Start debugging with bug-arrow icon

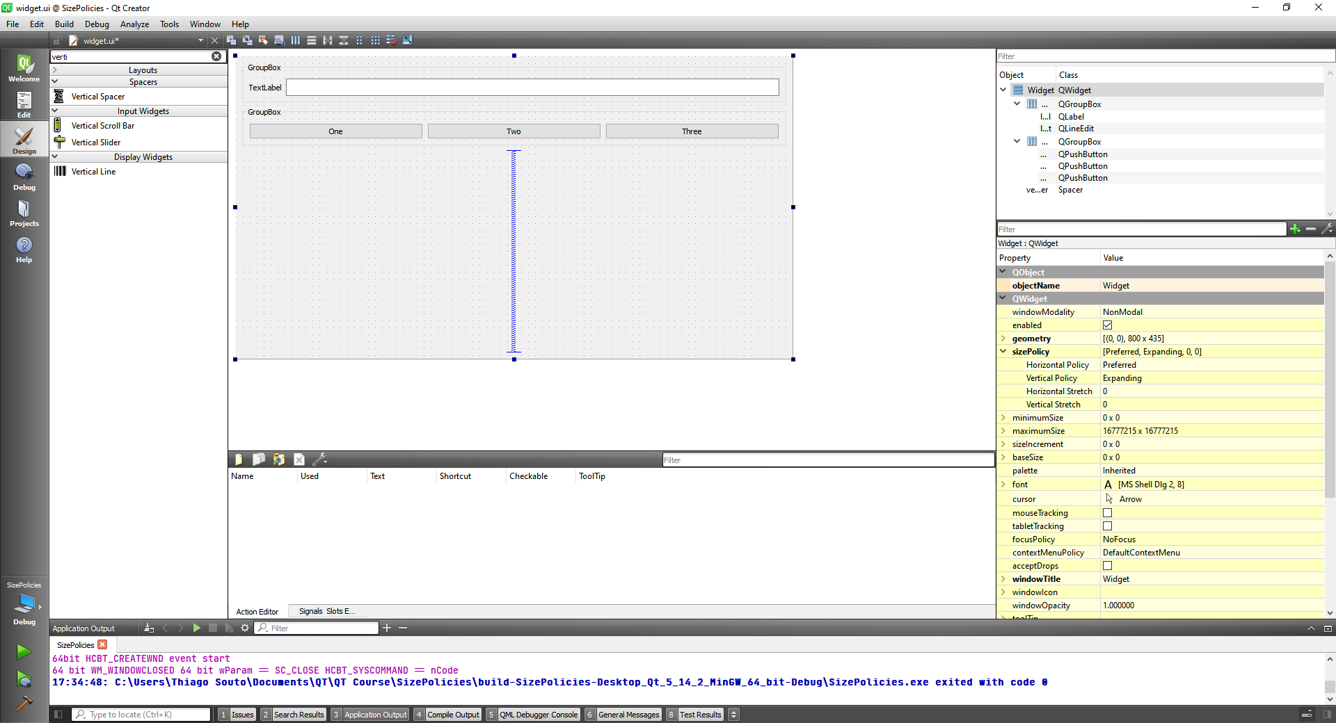24,679
